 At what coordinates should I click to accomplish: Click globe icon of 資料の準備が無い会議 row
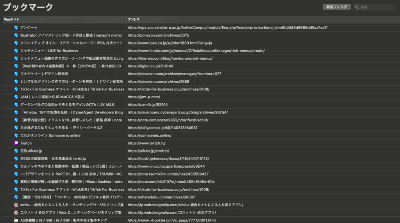(16, 182)
